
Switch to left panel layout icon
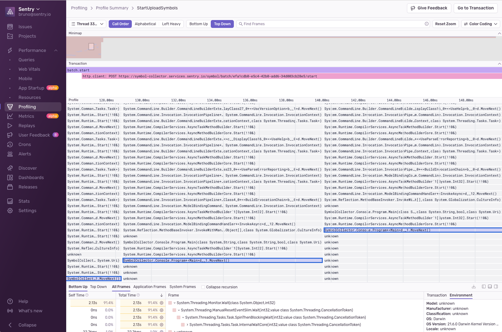(484, 287)
